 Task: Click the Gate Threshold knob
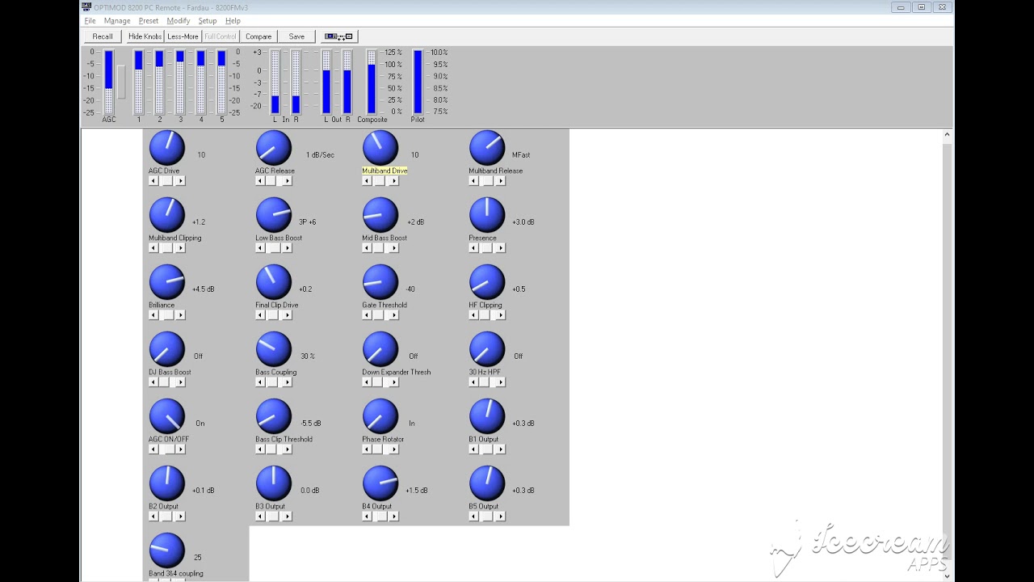[380, 282]
